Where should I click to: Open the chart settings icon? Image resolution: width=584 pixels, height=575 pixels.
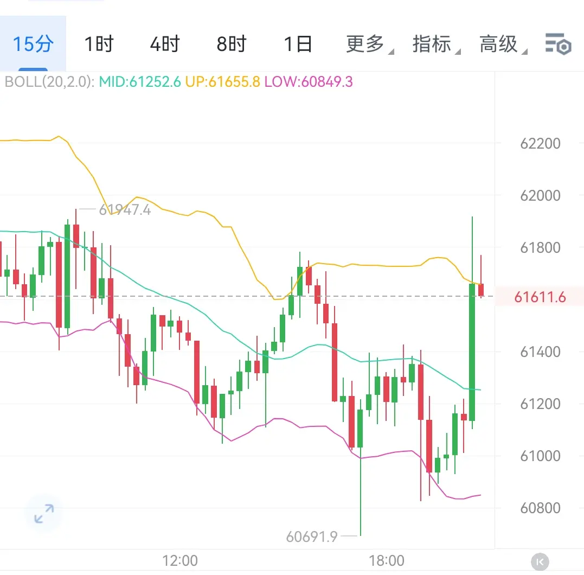tap(558, 44)
